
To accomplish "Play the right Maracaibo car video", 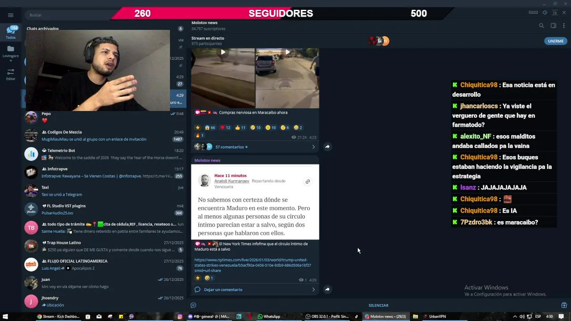I will (x=287, y=52).
